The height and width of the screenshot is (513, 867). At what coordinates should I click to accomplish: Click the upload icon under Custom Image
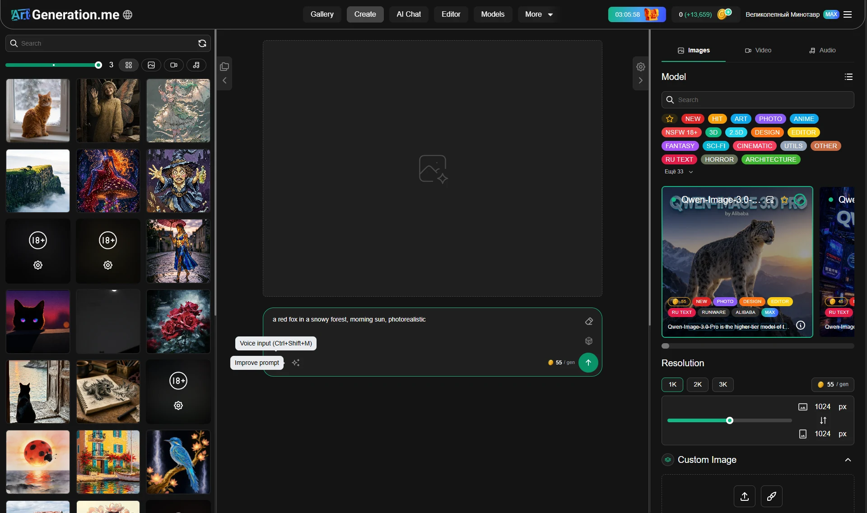pyautogui.click(x=745, y=496)
